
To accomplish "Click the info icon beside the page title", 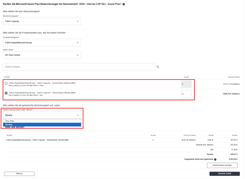I will pos(124,4).
